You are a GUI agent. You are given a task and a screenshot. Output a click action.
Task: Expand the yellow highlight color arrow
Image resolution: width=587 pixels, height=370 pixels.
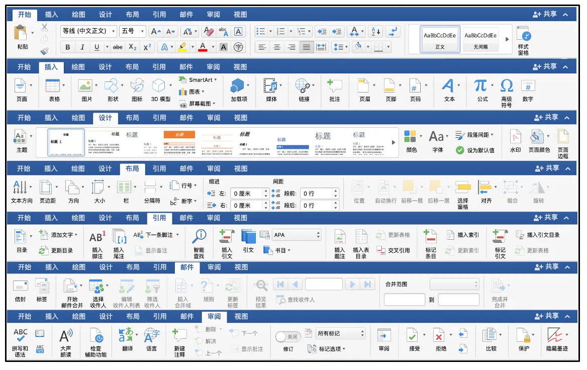click(x=192, y=47)
